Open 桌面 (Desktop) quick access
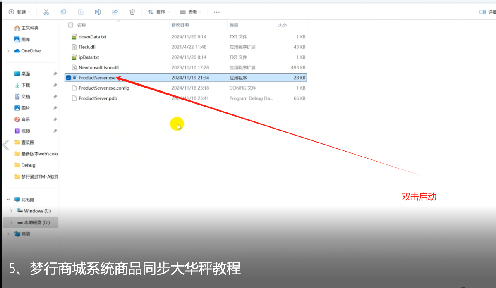The width and height of the screenshot is (496, 288). coord(22,74)
